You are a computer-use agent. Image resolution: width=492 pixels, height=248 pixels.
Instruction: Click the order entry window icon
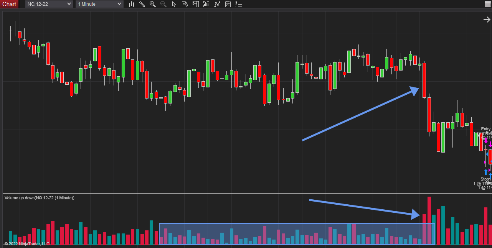tap(195, 4)
